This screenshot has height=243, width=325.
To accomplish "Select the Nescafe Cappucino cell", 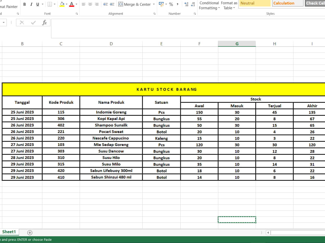I will (x=111, y=138).
